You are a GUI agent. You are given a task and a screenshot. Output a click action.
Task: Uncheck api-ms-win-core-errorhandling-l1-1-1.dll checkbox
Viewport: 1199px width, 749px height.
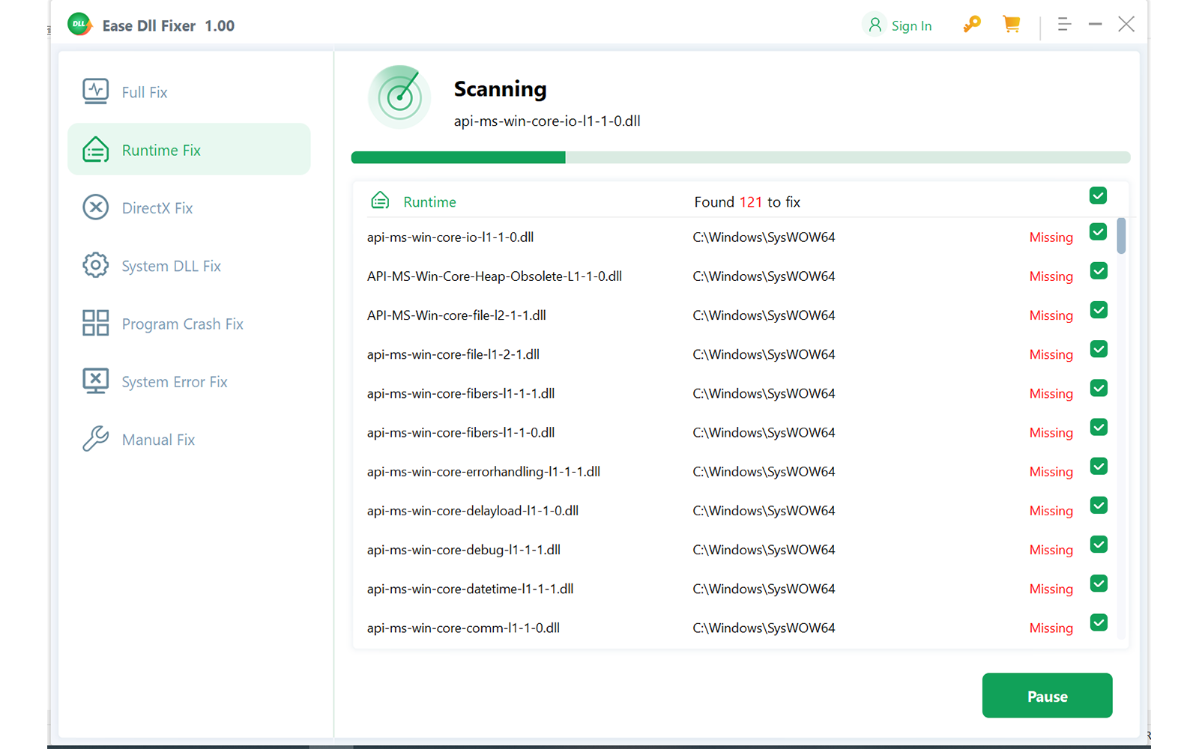(x=1099, y=466)
